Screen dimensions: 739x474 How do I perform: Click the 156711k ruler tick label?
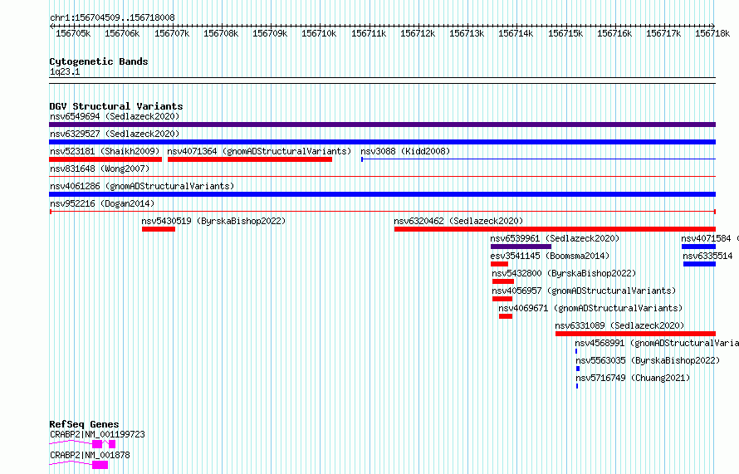[x=369, y=33]
